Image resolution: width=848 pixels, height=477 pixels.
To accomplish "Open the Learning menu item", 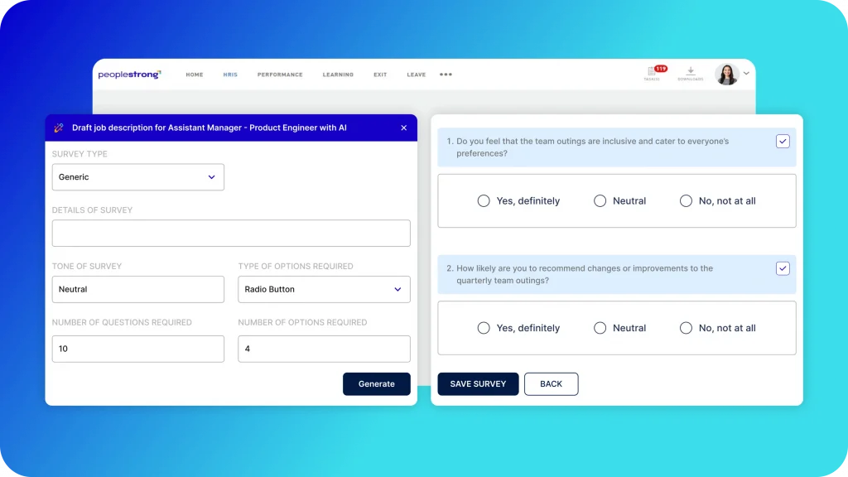I will [338, 75].
